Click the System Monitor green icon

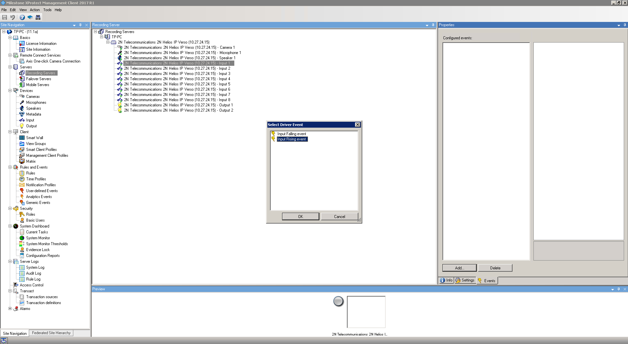[22, 238]
